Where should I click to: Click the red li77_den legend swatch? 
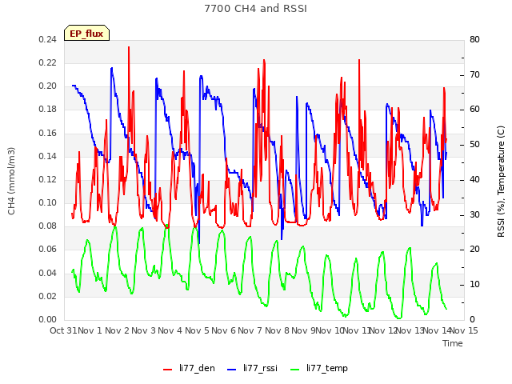coord(167,370)
